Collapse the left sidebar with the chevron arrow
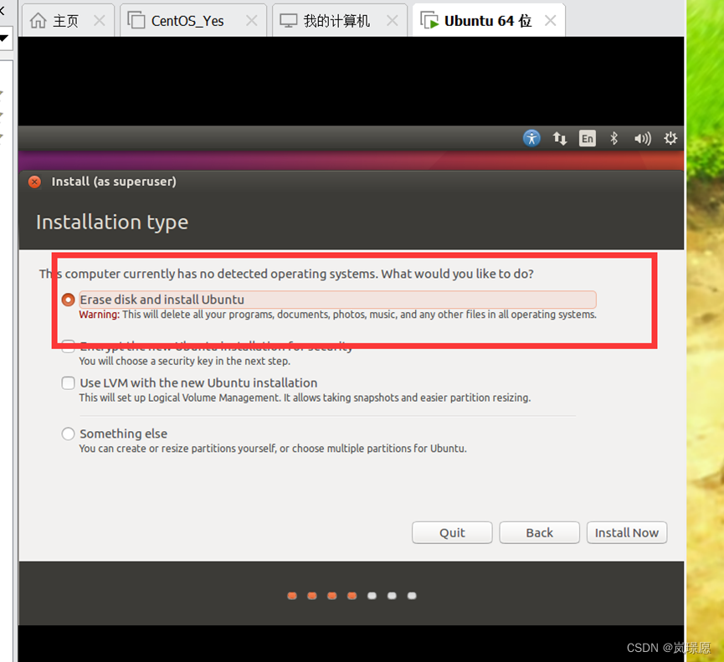This screenshot has width=724, height=662. [x=4, y=12]
